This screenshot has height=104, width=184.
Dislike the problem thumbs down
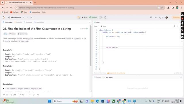click(13, 95)
